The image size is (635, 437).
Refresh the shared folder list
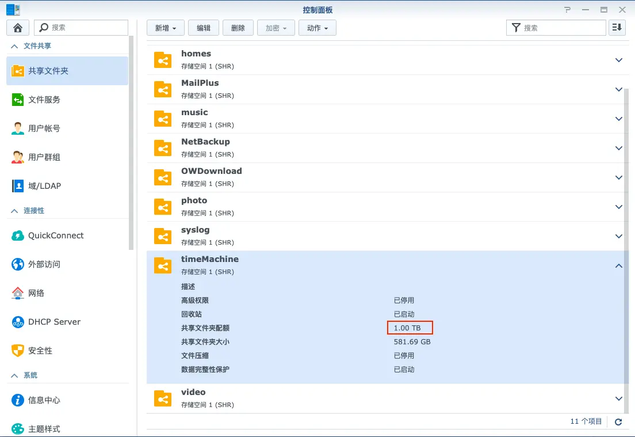618,422
